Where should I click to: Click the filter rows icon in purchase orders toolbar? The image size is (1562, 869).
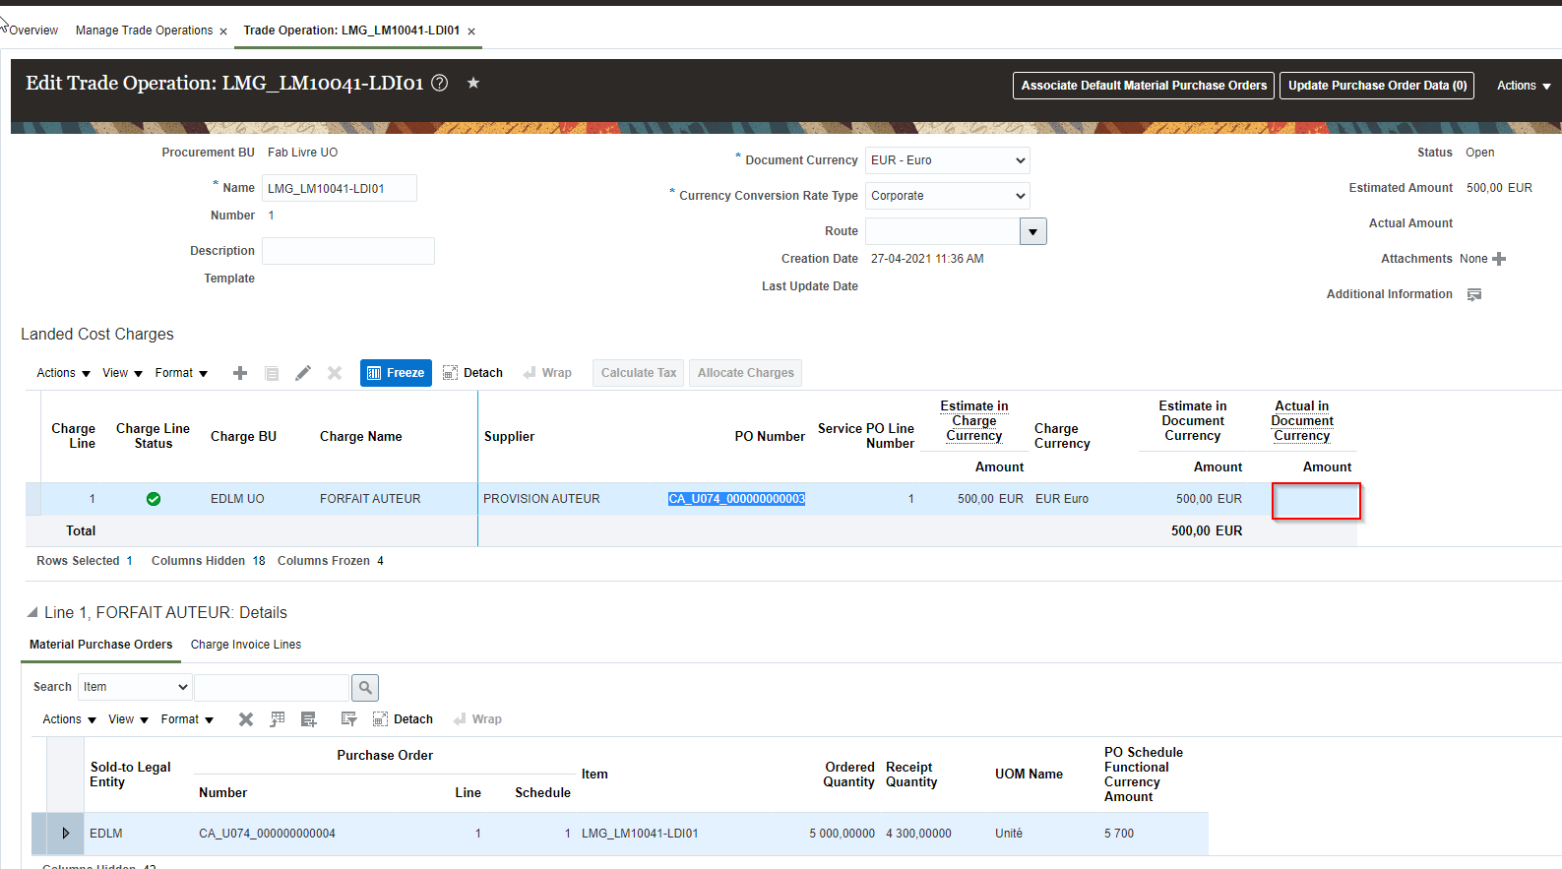[348, 719]
